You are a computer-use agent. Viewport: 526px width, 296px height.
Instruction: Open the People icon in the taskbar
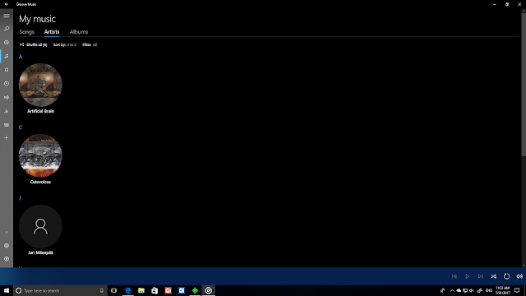442,290
